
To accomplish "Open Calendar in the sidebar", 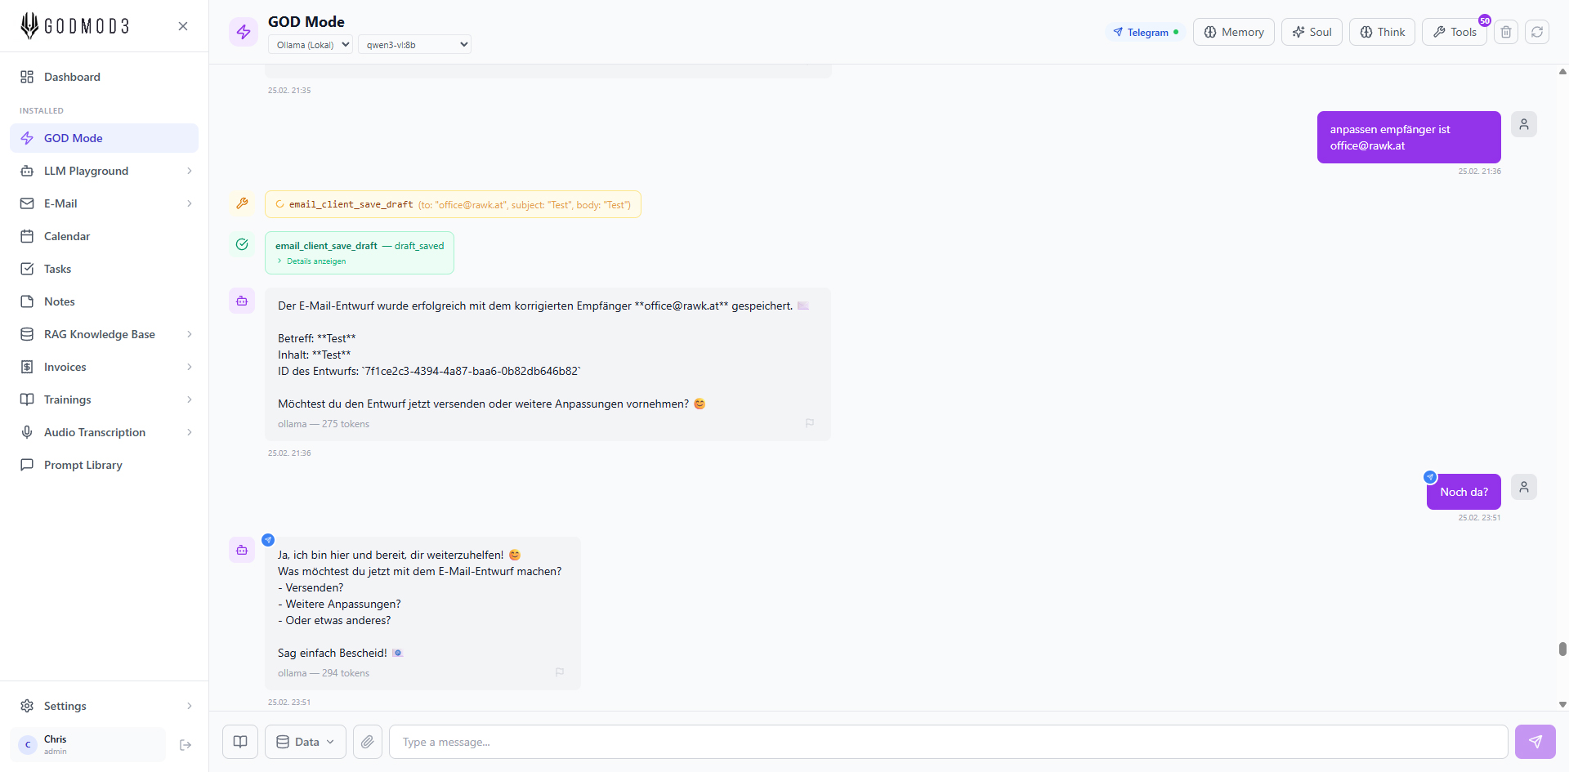I will pos(67,236).
